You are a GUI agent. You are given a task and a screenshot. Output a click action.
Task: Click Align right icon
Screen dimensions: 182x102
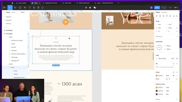pos(164,16)
